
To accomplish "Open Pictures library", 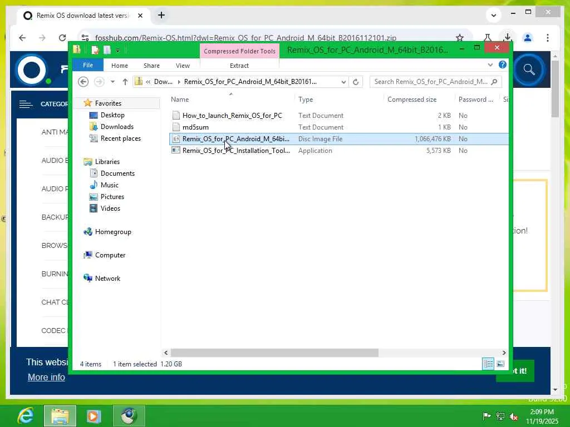I will tap(112, 196).
